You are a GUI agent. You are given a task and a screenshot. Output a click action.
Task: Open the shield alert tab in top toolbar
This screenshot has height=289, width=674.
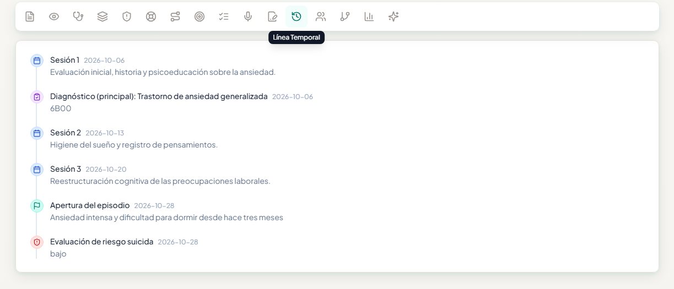click(127, 17)
